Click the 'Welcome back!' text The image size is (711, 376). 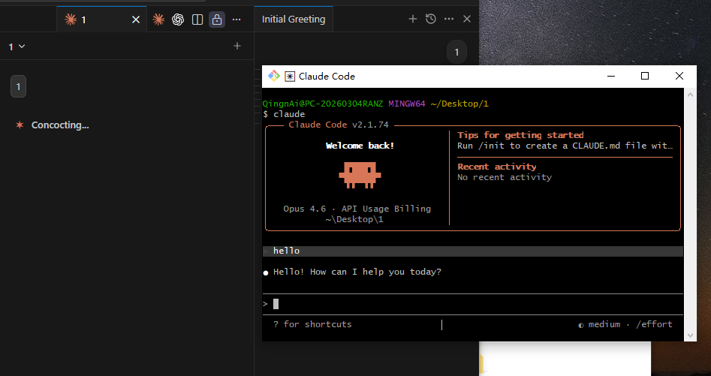click(x=360, y=146)
